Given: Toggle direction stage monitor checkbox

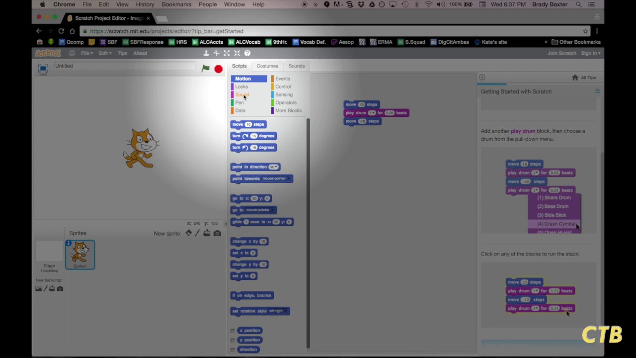Looking at the screenshot, I should pyautogui.click(x=233, y=350).
